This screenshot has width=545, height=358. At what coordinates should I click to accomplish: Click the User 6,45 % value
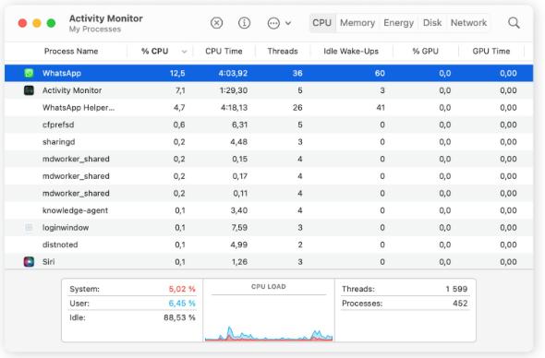click(x=182, y=304)
